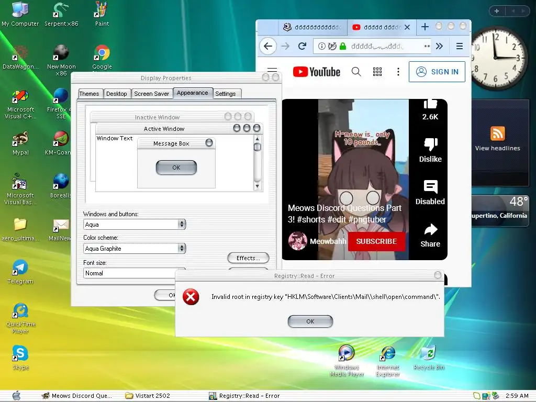
Task: Expand Windows and buttons Aqua dropdown
Action: click(x=182, y=224)
